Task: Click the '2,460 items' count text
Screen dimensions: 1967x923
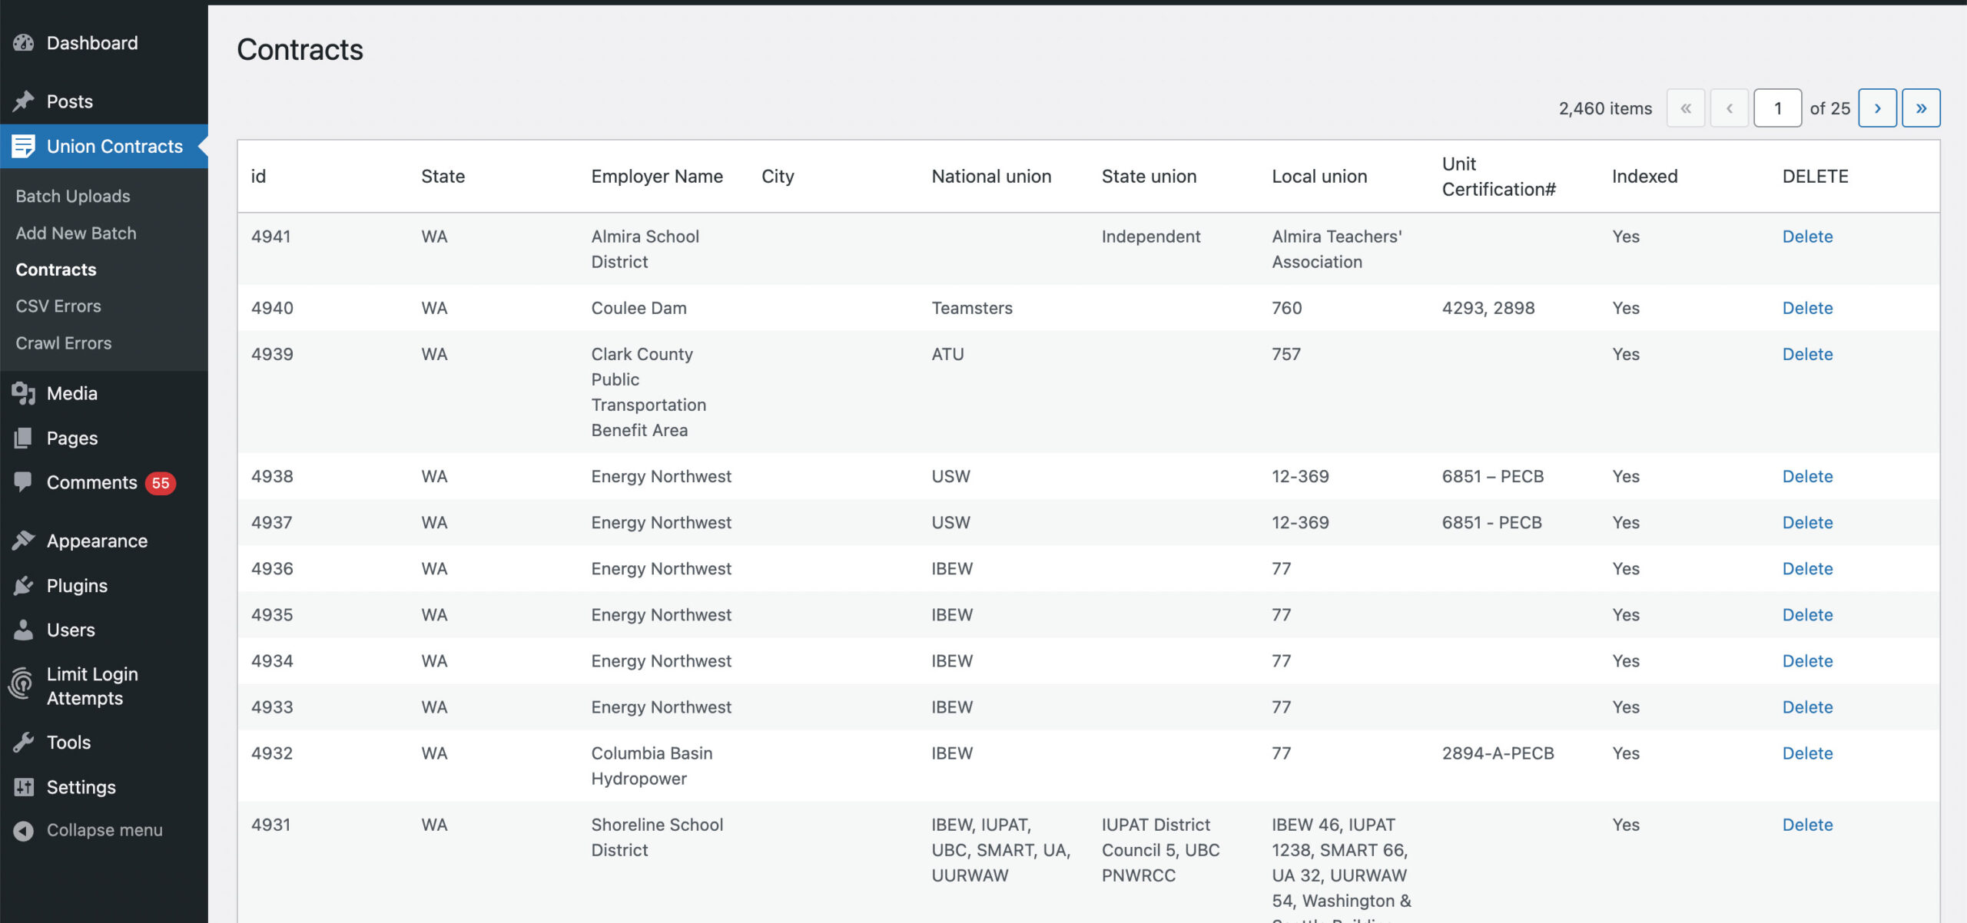Action: click(x=1605, y=108)
